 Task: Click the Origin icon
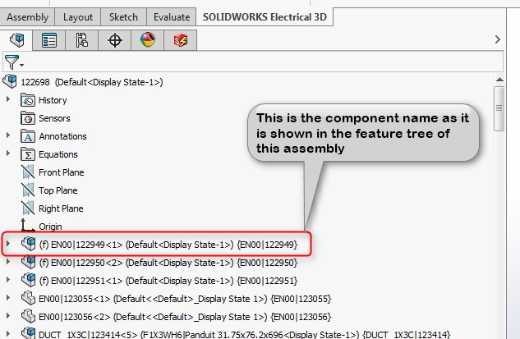pyautogui.click(x=28, y=225)
